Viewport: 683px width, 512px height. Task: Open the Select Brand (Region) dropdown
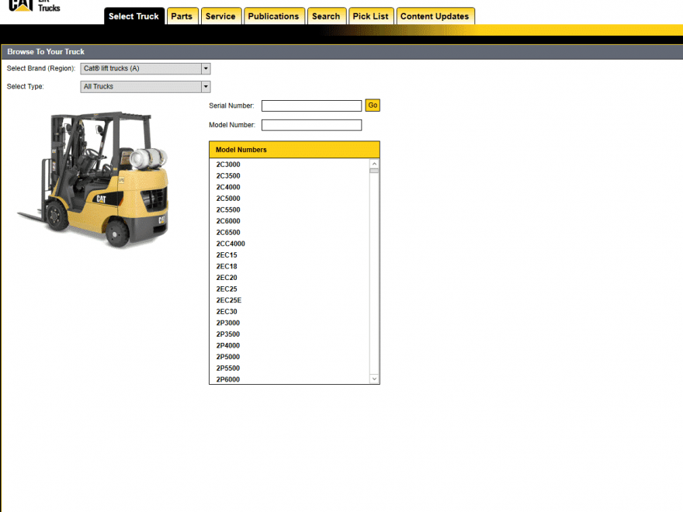[145, 68]
